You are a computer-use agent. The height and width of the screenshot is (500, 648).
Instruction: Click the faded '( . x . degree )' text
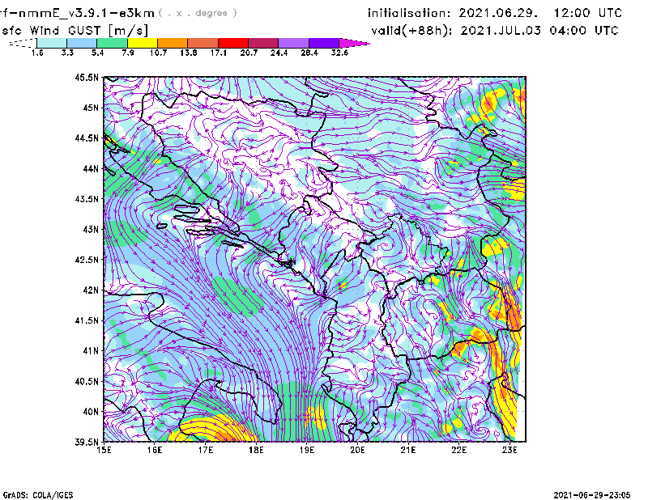[198, 13]
